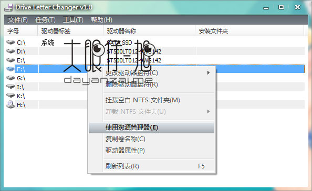The width and height of the screenshot is (312, 191).
Task: Open the 工具(T) menu
Action: pos(73,20)
